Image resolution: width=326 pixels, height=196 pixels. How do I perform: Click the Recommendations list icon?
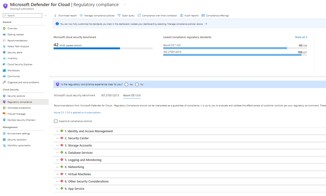(4, 40)
